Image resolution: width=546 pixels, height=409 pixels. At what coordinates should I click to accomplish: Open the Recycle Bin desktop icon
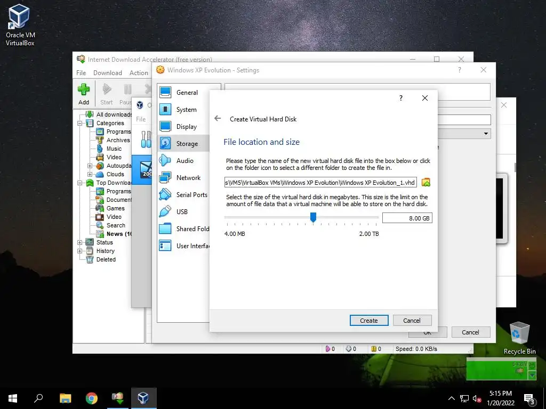tap(519, 338)
